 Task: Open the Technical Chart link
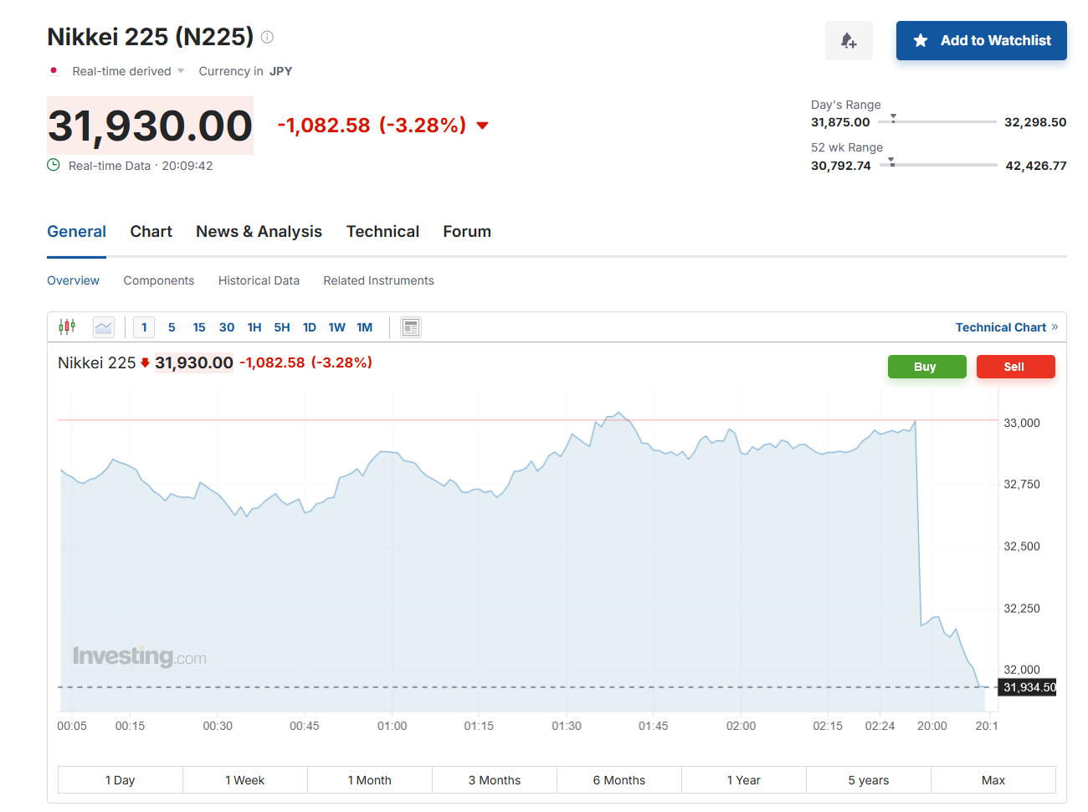pyautogui.click(x=1007, y=327)
